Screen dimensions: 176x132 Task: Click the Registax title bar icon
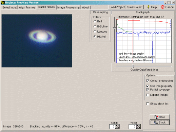[2, 2]
